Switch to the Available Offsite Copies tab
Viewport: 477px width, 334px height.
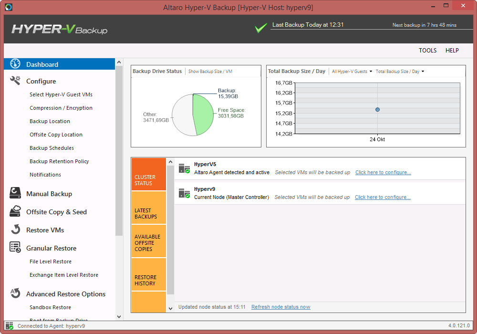point(149,241)
